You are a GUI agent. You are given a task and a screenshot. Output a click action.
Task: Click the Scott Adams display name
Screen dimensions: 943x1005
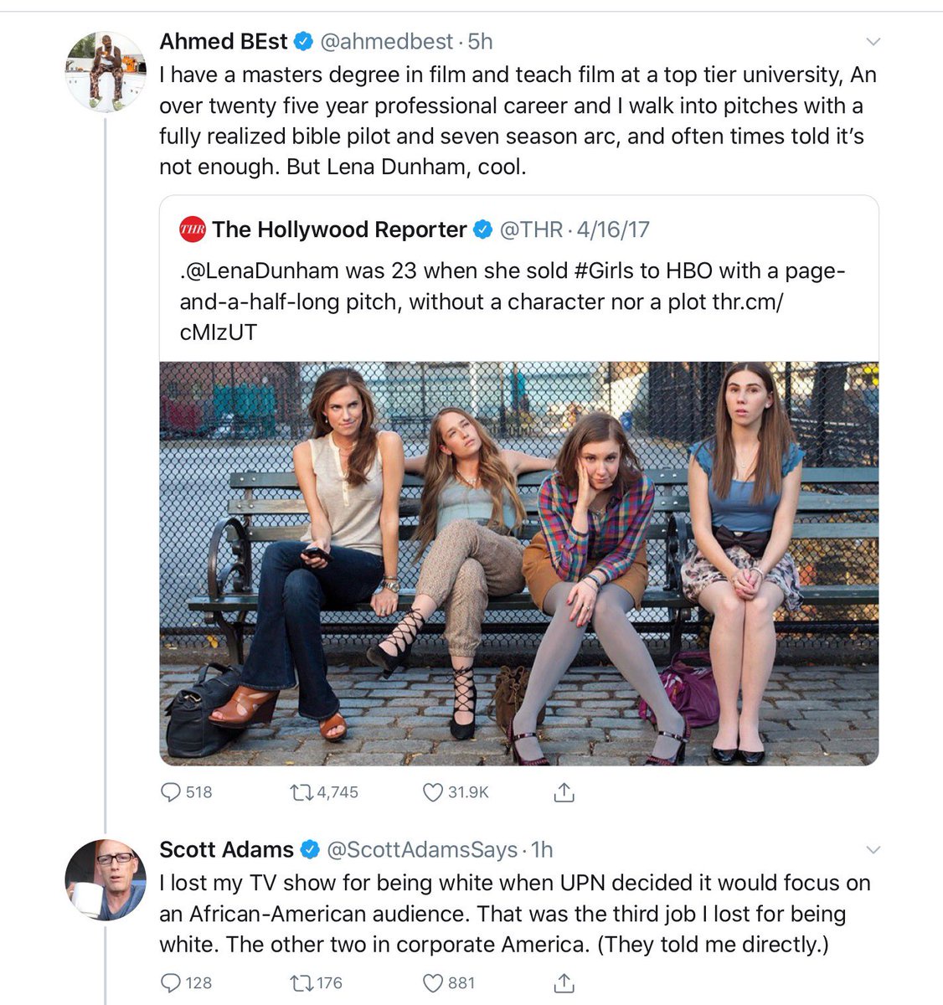coord(226,850)
